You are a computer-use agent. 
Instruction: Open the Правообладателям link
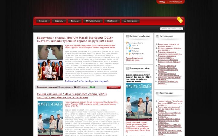pos(134,58)
